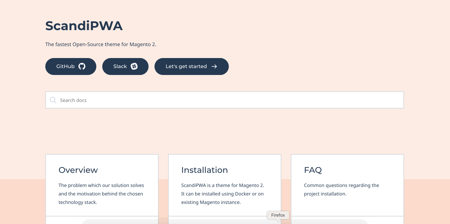Open the Overview documentation card
Viewport: 450px width, 224px height.
tap(102, 185)
